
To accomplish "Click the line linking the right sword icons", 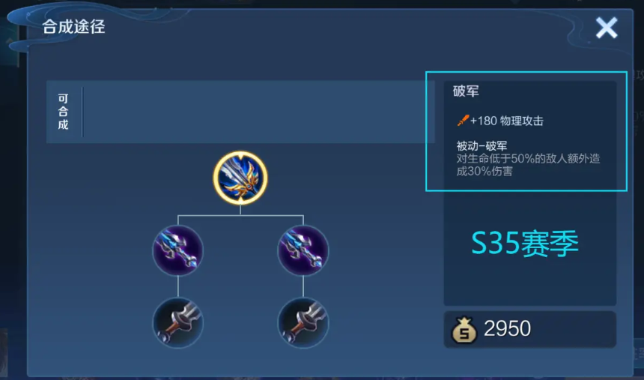I will click(x=303, y=286).
